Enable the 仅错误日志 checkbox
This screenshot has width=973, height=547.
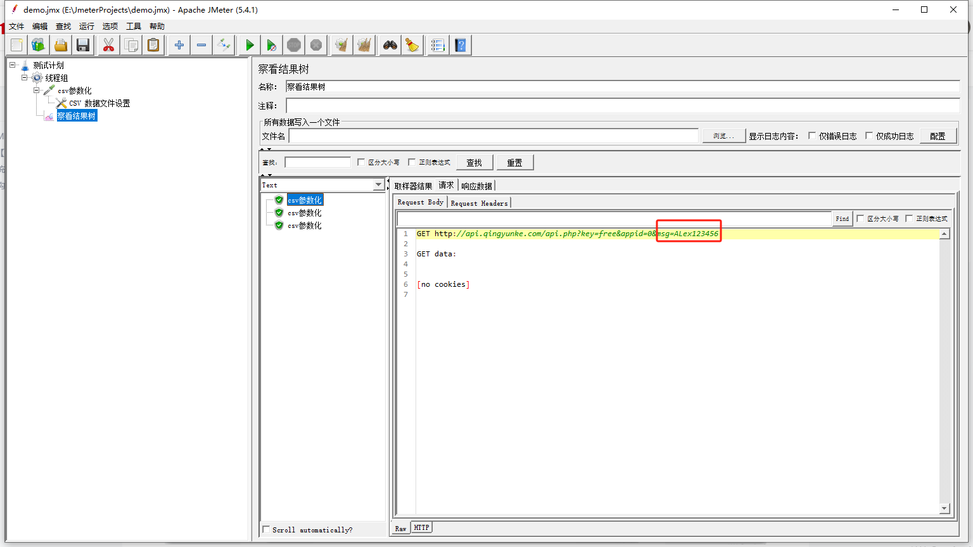812,136
